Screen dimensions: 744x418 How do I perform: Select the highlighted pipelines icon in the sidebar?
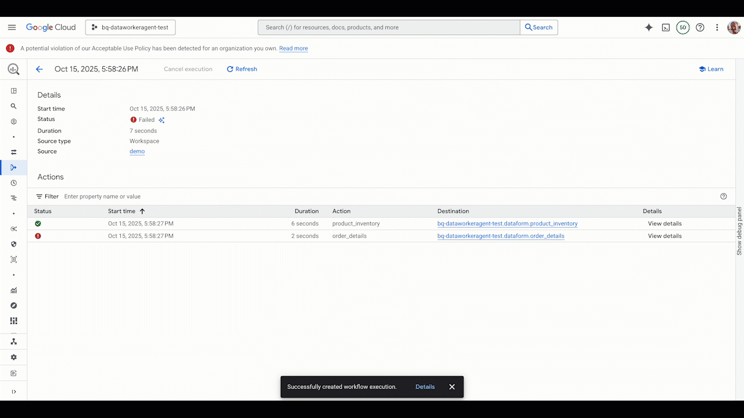pyautogui.click(x=14, y=167)
